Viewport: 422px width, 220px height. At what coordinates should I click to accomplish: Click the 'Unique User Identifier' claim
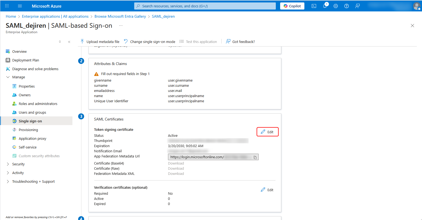(111, 101)
